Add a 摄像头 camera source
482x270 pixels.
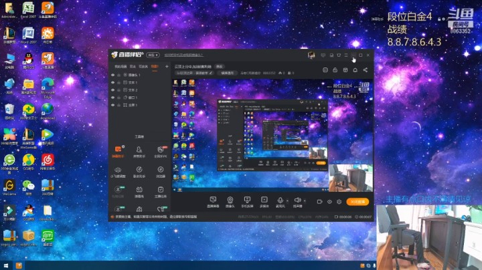pyautogui.click(x=230, y=202)
